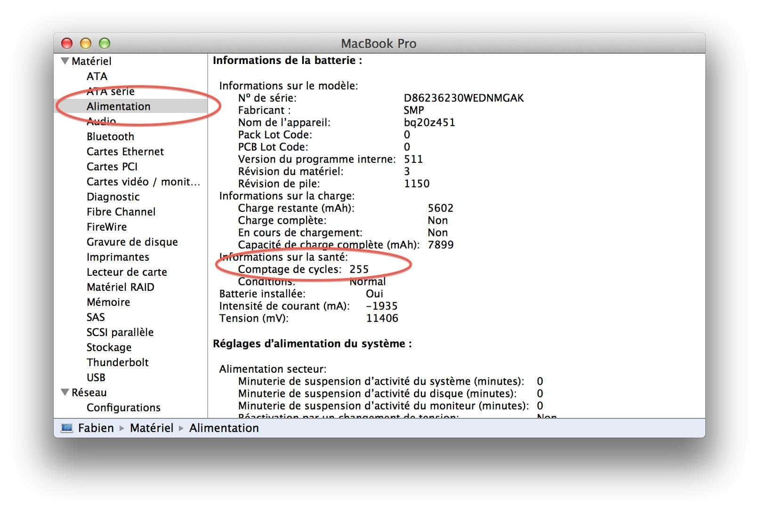The image size is (759, 512).
Task: Select Fibre Channel entry
Action: (121, 212)
